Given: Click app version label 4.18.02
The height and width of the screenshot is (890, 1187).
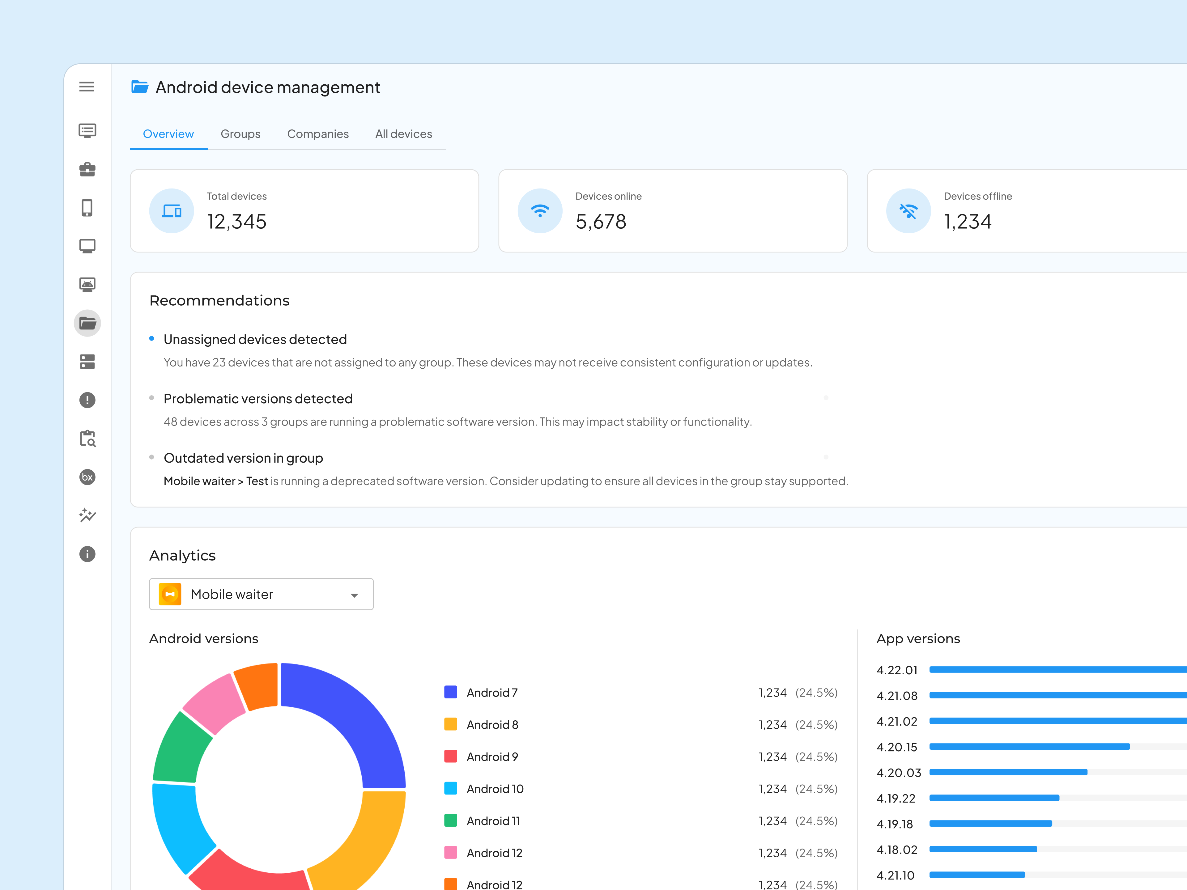Looking at the screenshot, I should pos(897,850).
